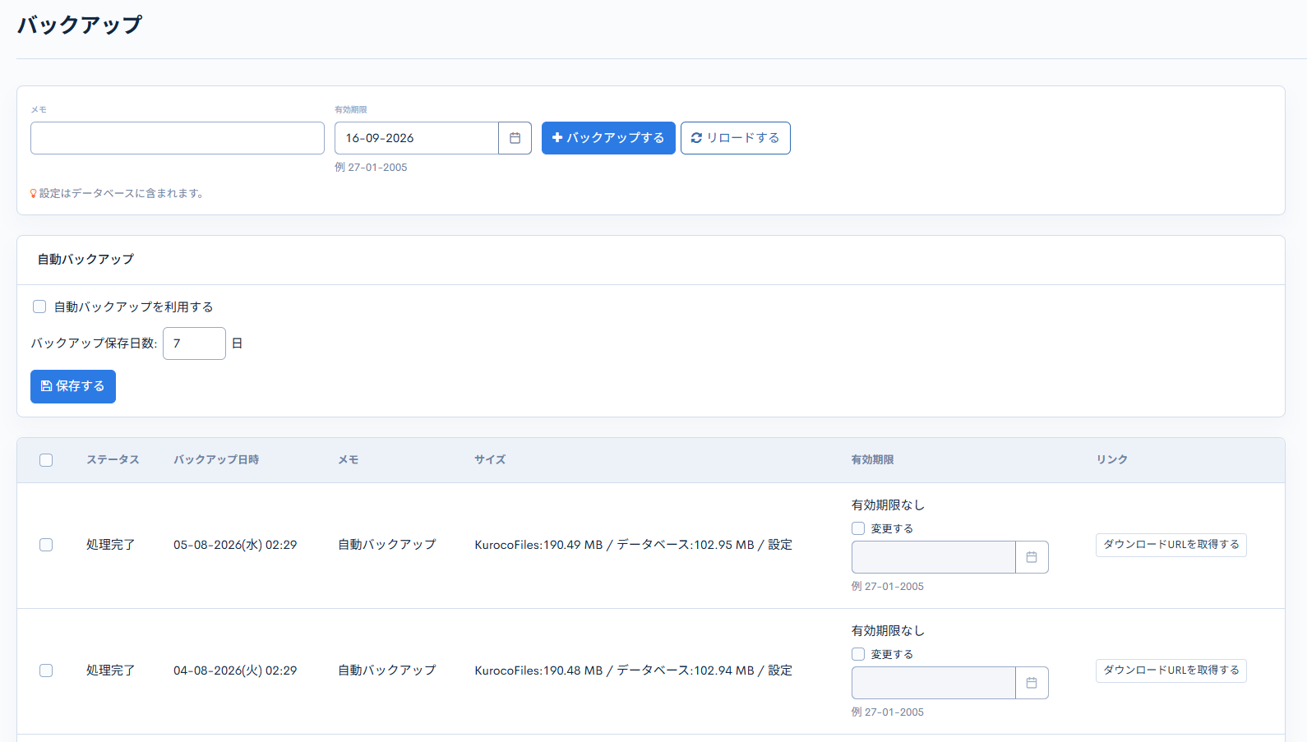Click 自動バックアップ memo in 05-08-2026 row
The image size is (1307, 742).
pos(387,545)
